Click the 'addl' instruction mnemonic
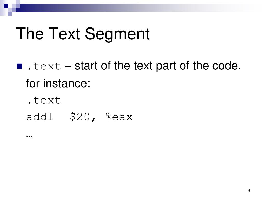Screen dimensions: 266x199 click(x=40, y=117)
